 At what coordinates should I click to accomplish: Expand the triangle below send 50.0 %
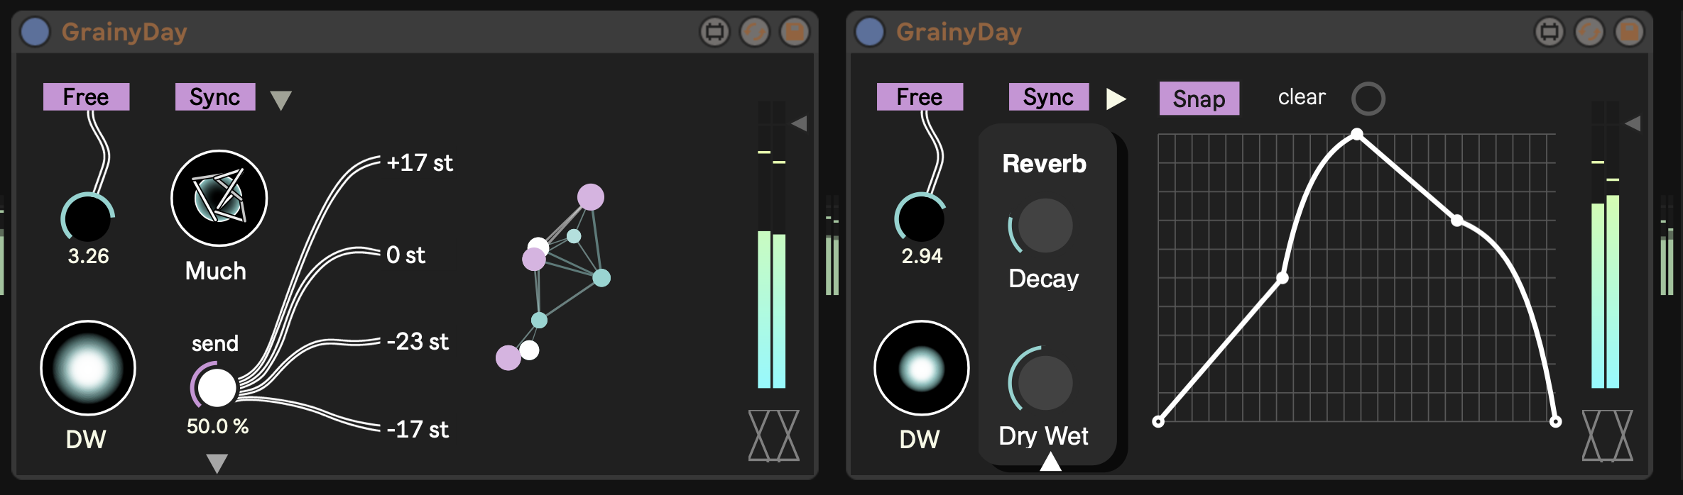(217, 463)
